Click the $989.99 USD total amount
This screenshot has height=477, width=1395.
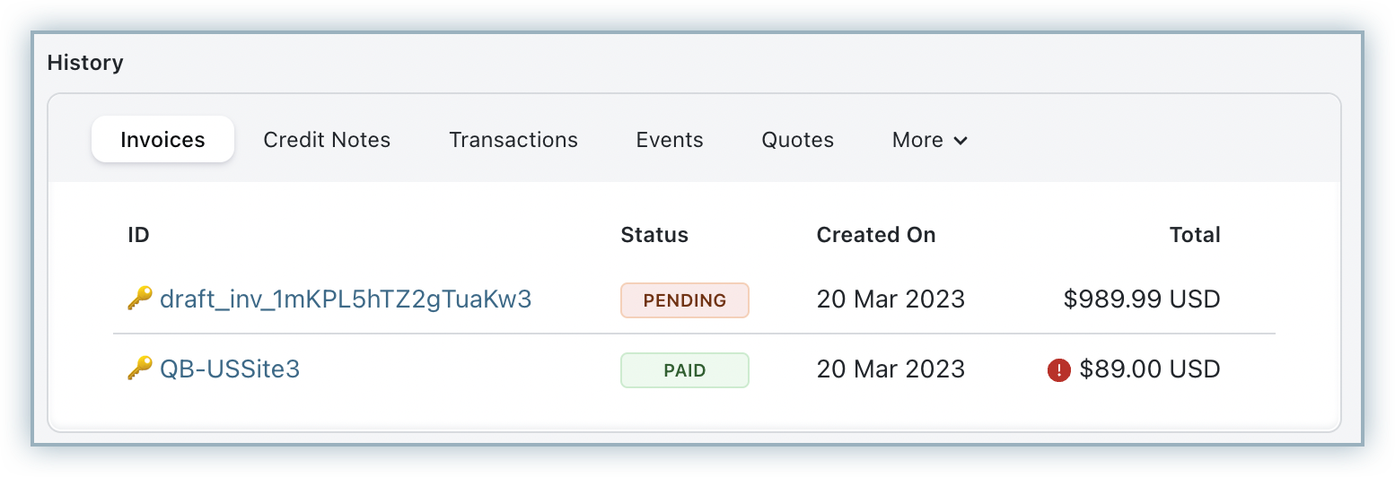tap(1142, 299)
